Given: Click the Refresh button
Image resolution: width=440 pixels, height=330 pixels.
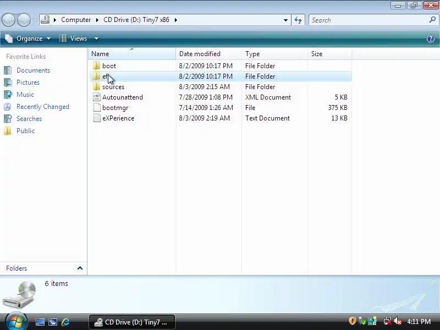Looking at the screenshot, I should [x=298, y=20].
